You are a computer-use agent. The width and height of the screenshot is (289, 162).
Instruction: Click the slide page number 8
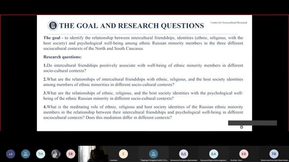point(242,127)
